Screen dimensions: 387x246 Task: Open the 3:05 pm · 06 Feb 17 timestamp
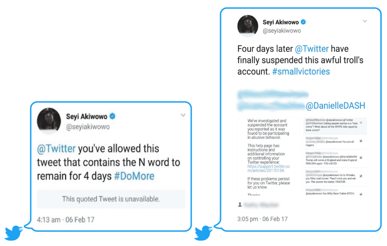coord(262,219)
